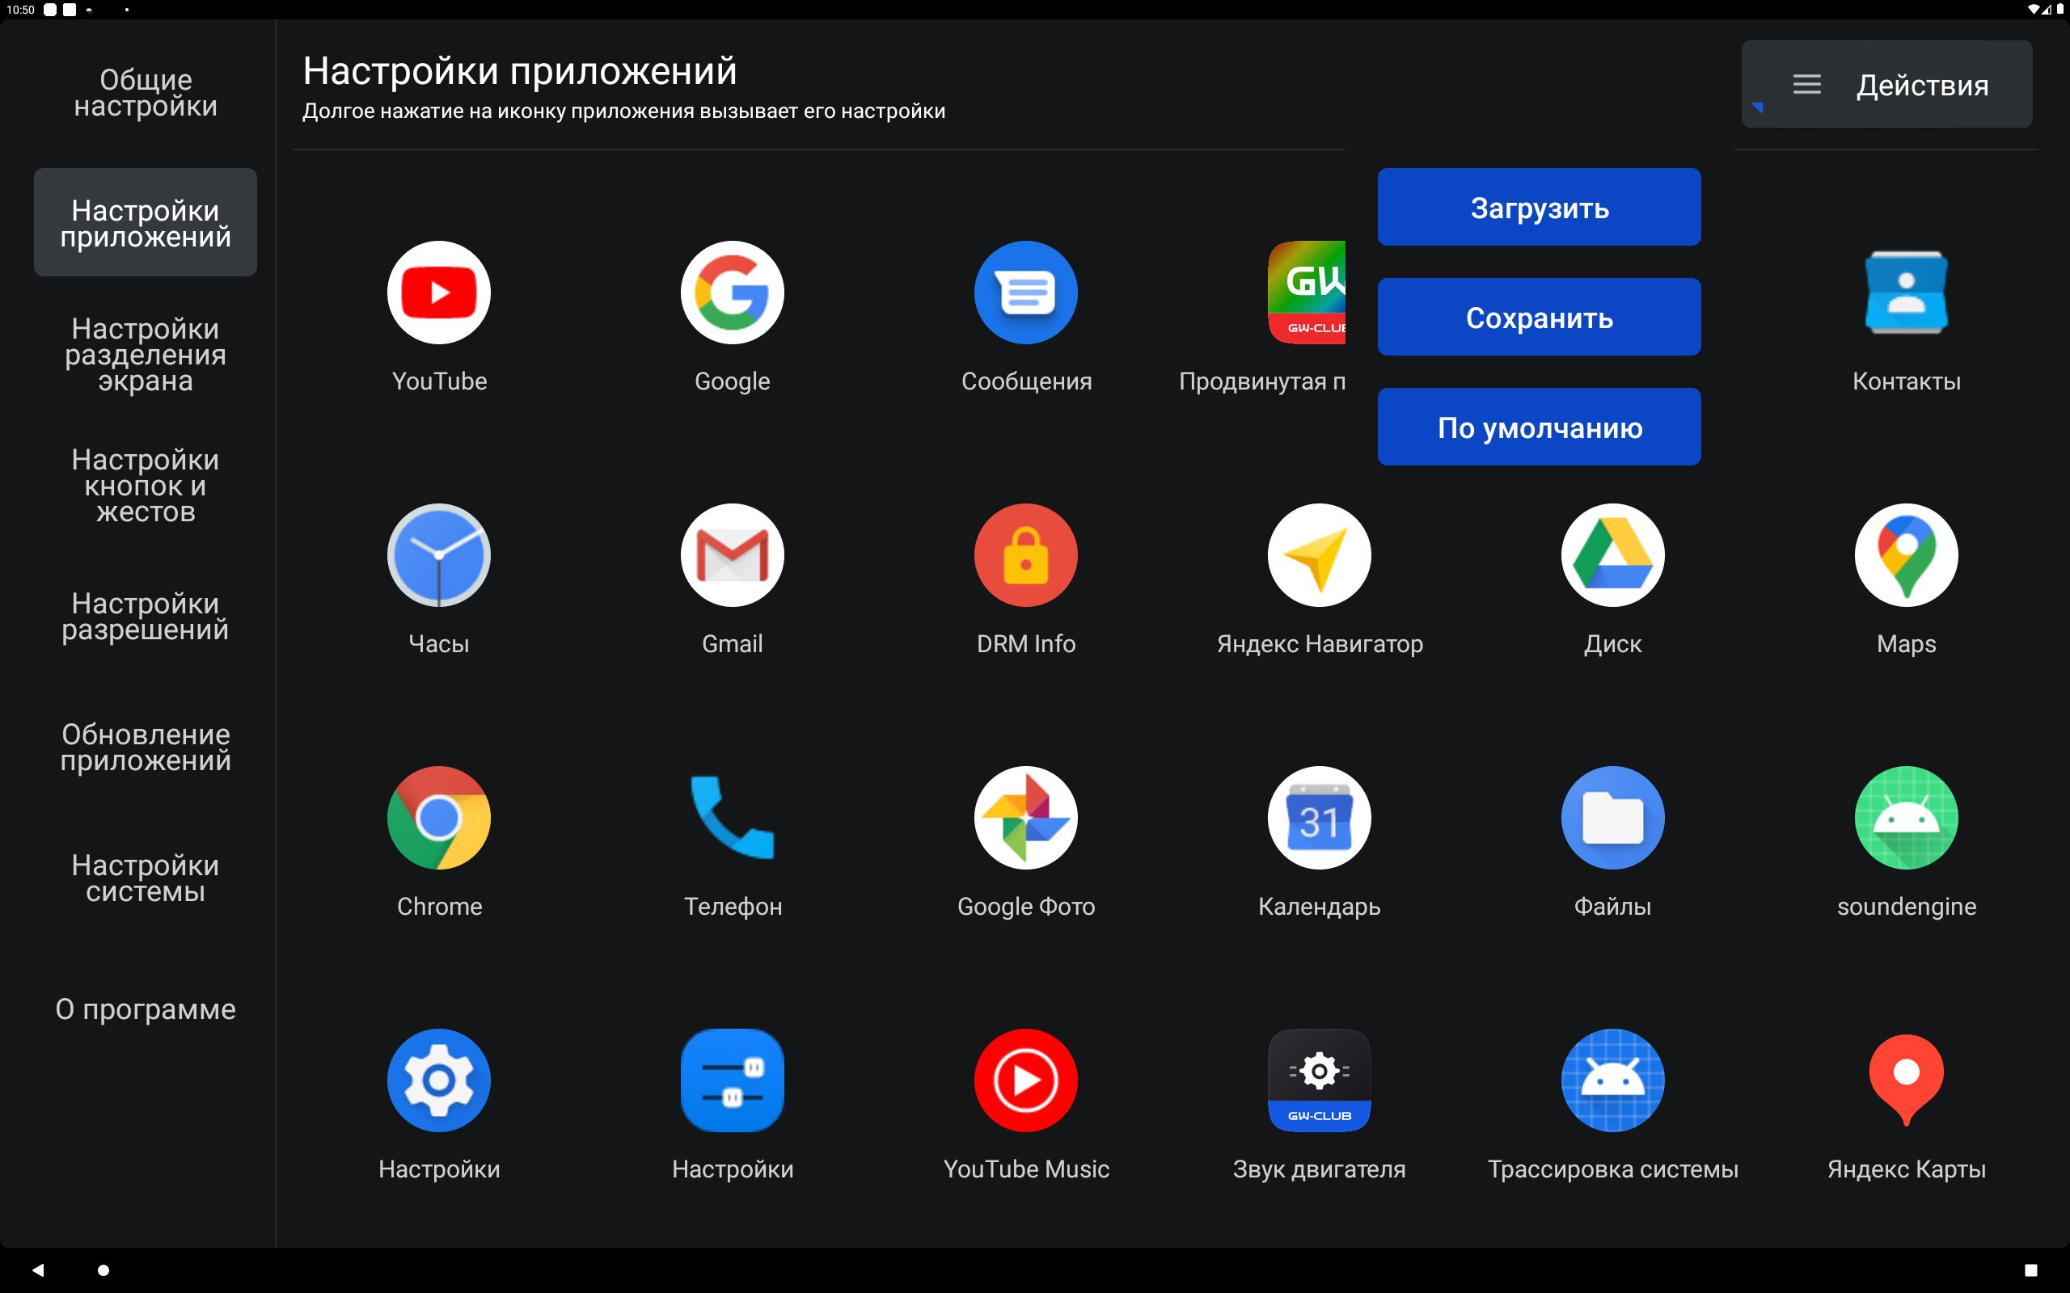
Task: Select the Звук двигателя app
Action: tap(1318, 1080)
